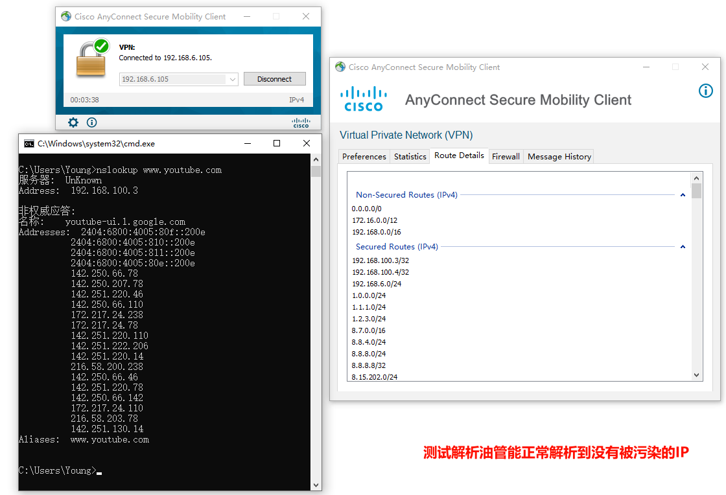
Task: Select secured route 192.168.100.3/32
Action: point(381,260)
